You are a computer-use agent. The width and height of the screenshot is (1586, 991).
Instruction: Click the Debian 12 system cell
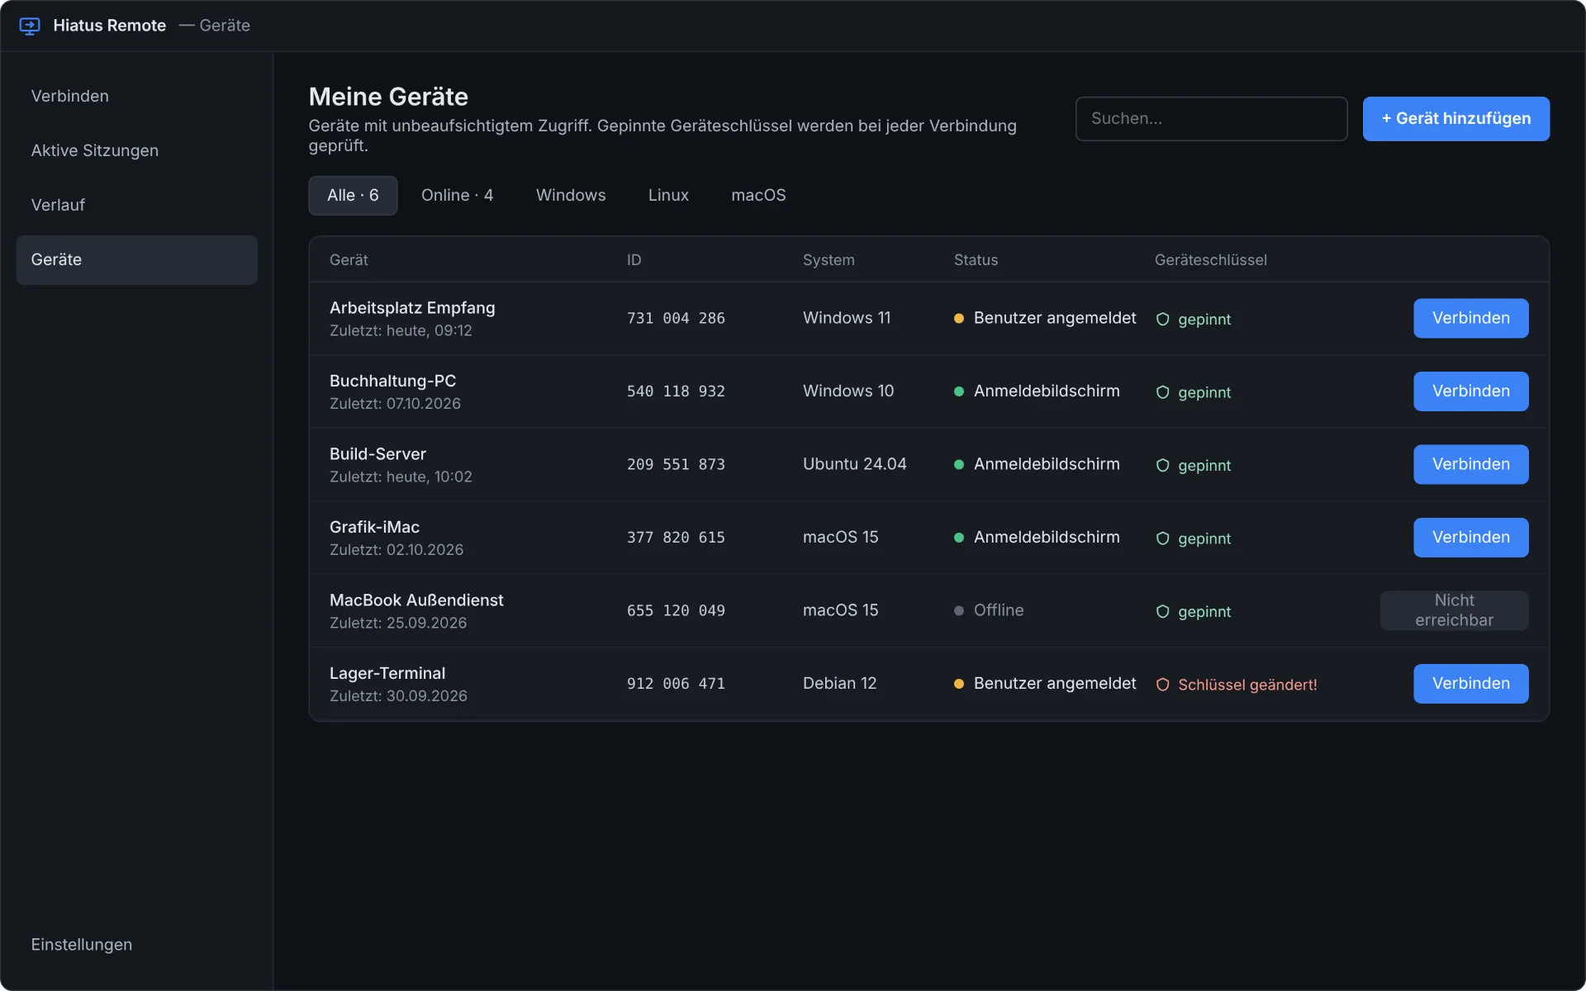(x=839, y=684)
